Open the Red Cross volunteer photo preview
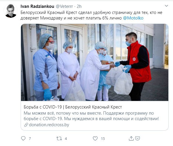This screenshot has width=173, height=146. [95, 62]
